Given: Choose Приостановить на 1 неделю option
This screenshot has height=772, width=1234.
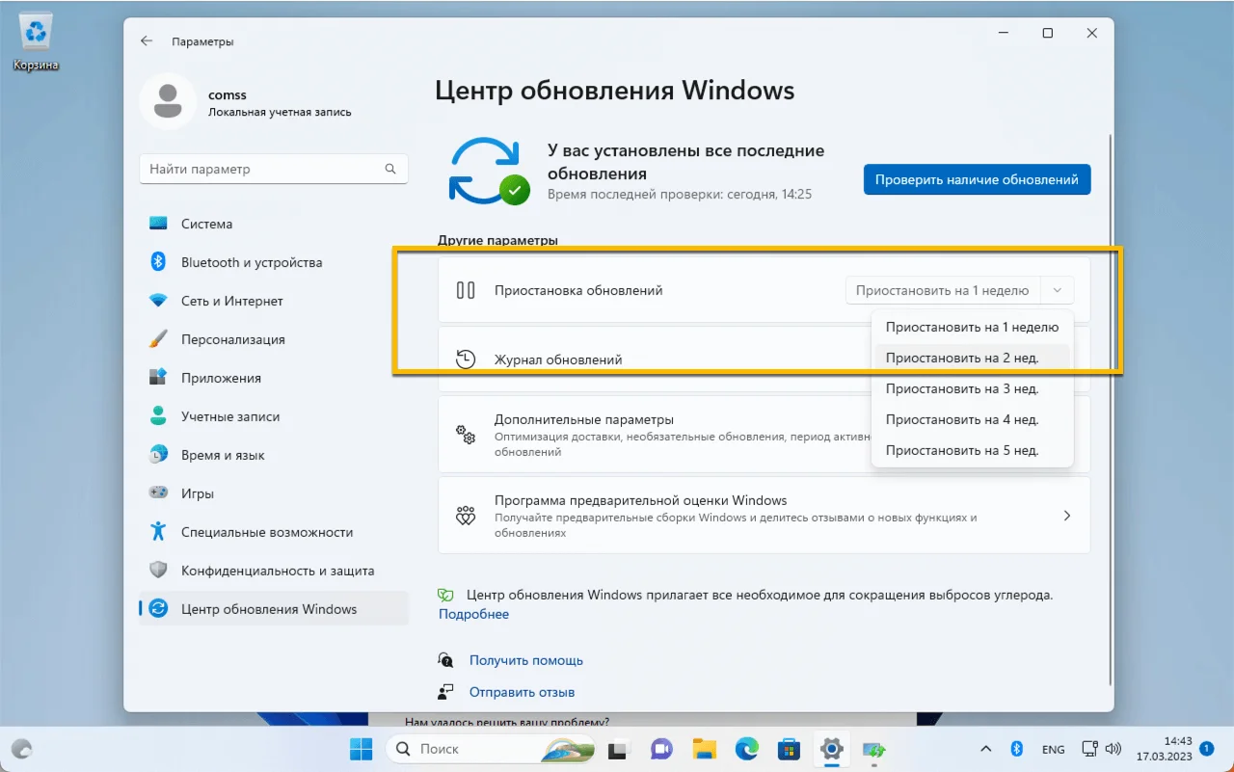Looking at the screenshot, I should tap(972, 327).
